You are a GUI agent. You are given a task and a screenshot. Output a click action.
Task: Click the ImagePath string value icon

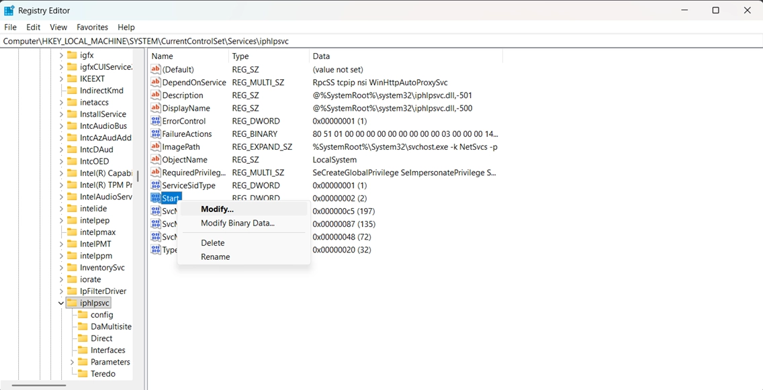click(x=156, y=147)
